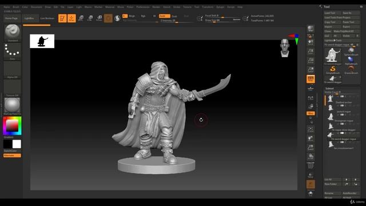This screenshot has height=206, width=366.
Task: Open the Standard brush selector
Action: click(x=12, y=33)
